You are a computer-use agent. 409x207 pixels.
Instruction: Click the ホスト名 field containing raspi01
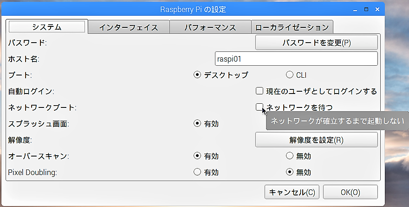tap(296, 59)
